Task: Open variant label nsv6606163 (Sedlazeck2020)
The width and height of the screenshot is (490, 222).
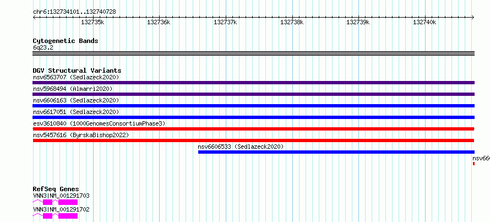Action: tap(76, 100)
